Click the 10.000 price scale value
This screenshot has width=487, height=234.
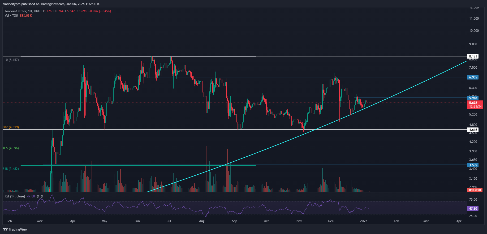474,31
